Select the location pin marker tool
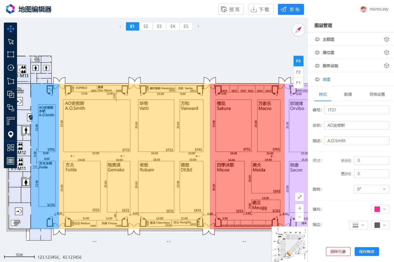The image size is (394, 262). tap(11, 134)
